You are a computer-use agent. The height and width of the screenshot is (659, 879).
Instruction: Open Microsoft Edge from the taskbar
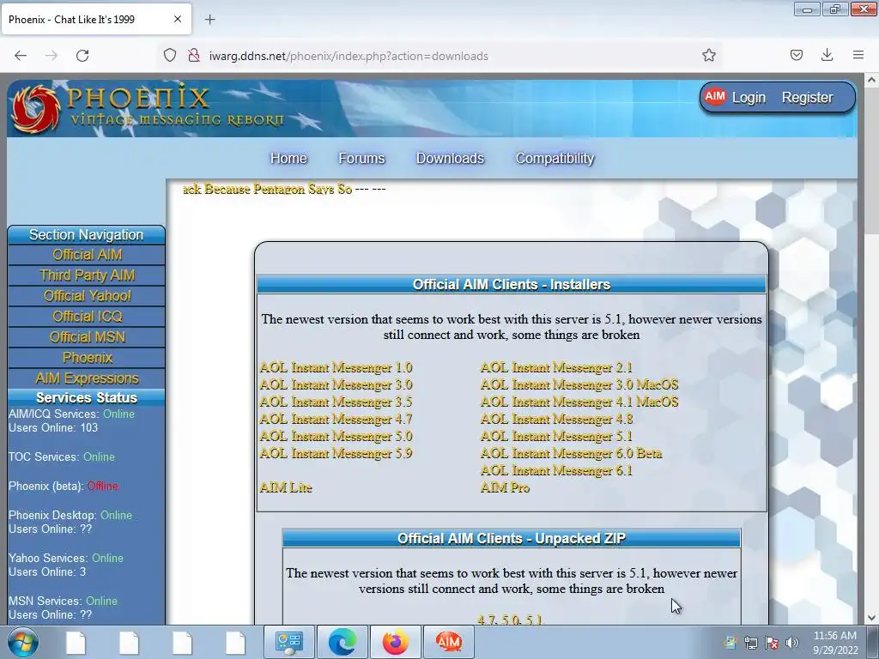(342, 642)
